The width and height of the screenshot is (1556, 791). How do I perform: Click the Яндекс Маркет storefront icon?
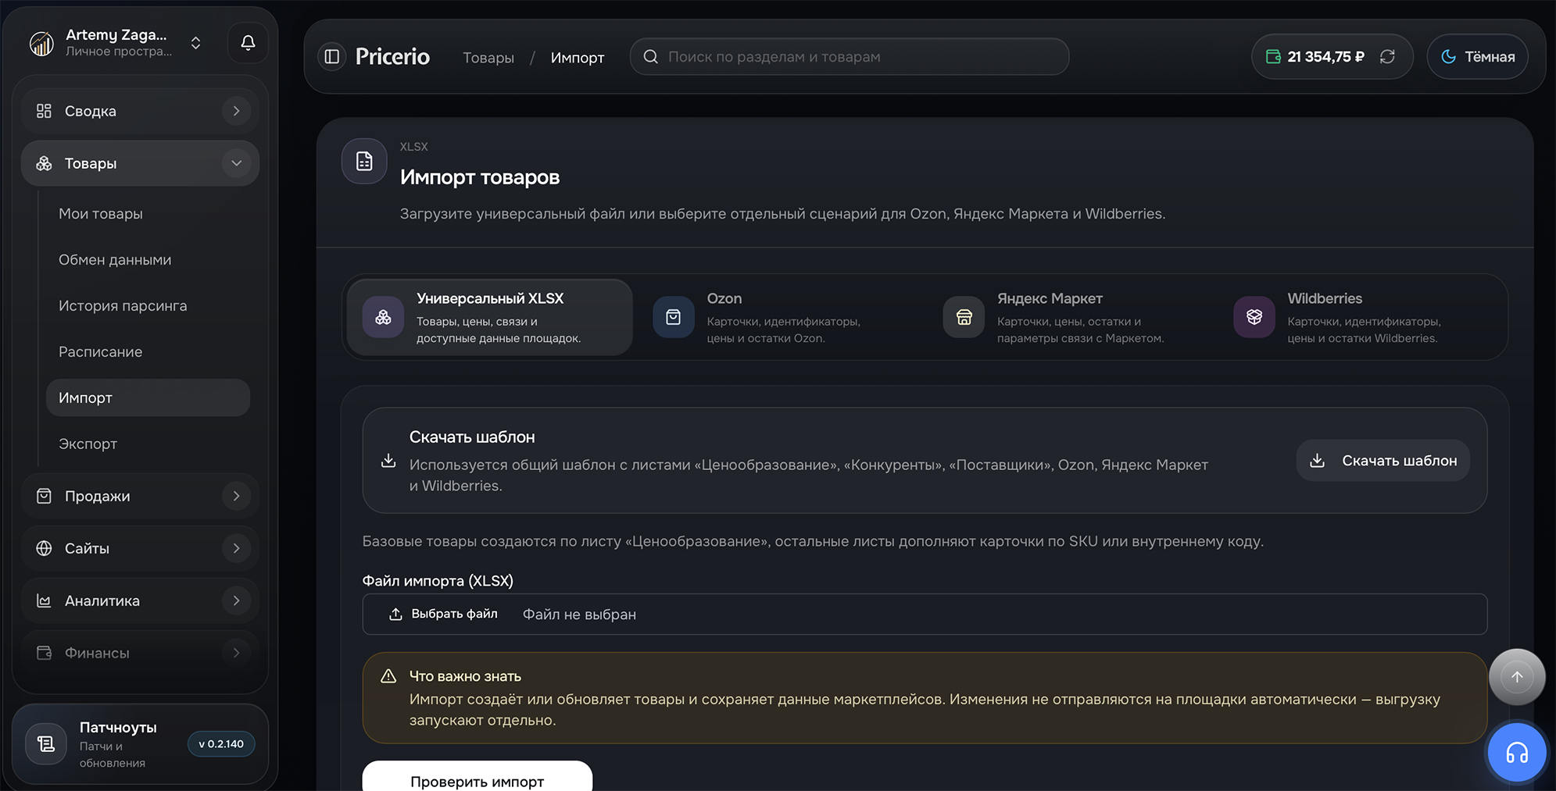964,317
